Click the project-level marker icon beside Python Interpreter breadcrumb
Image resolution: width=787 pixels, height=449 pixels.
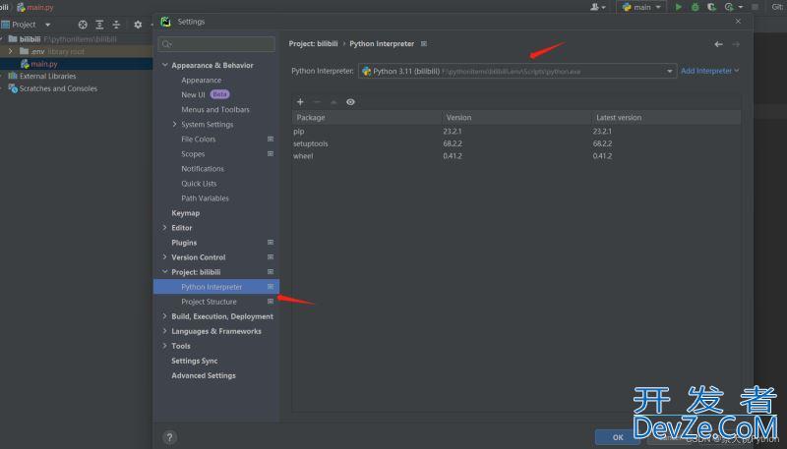(424, 43)
